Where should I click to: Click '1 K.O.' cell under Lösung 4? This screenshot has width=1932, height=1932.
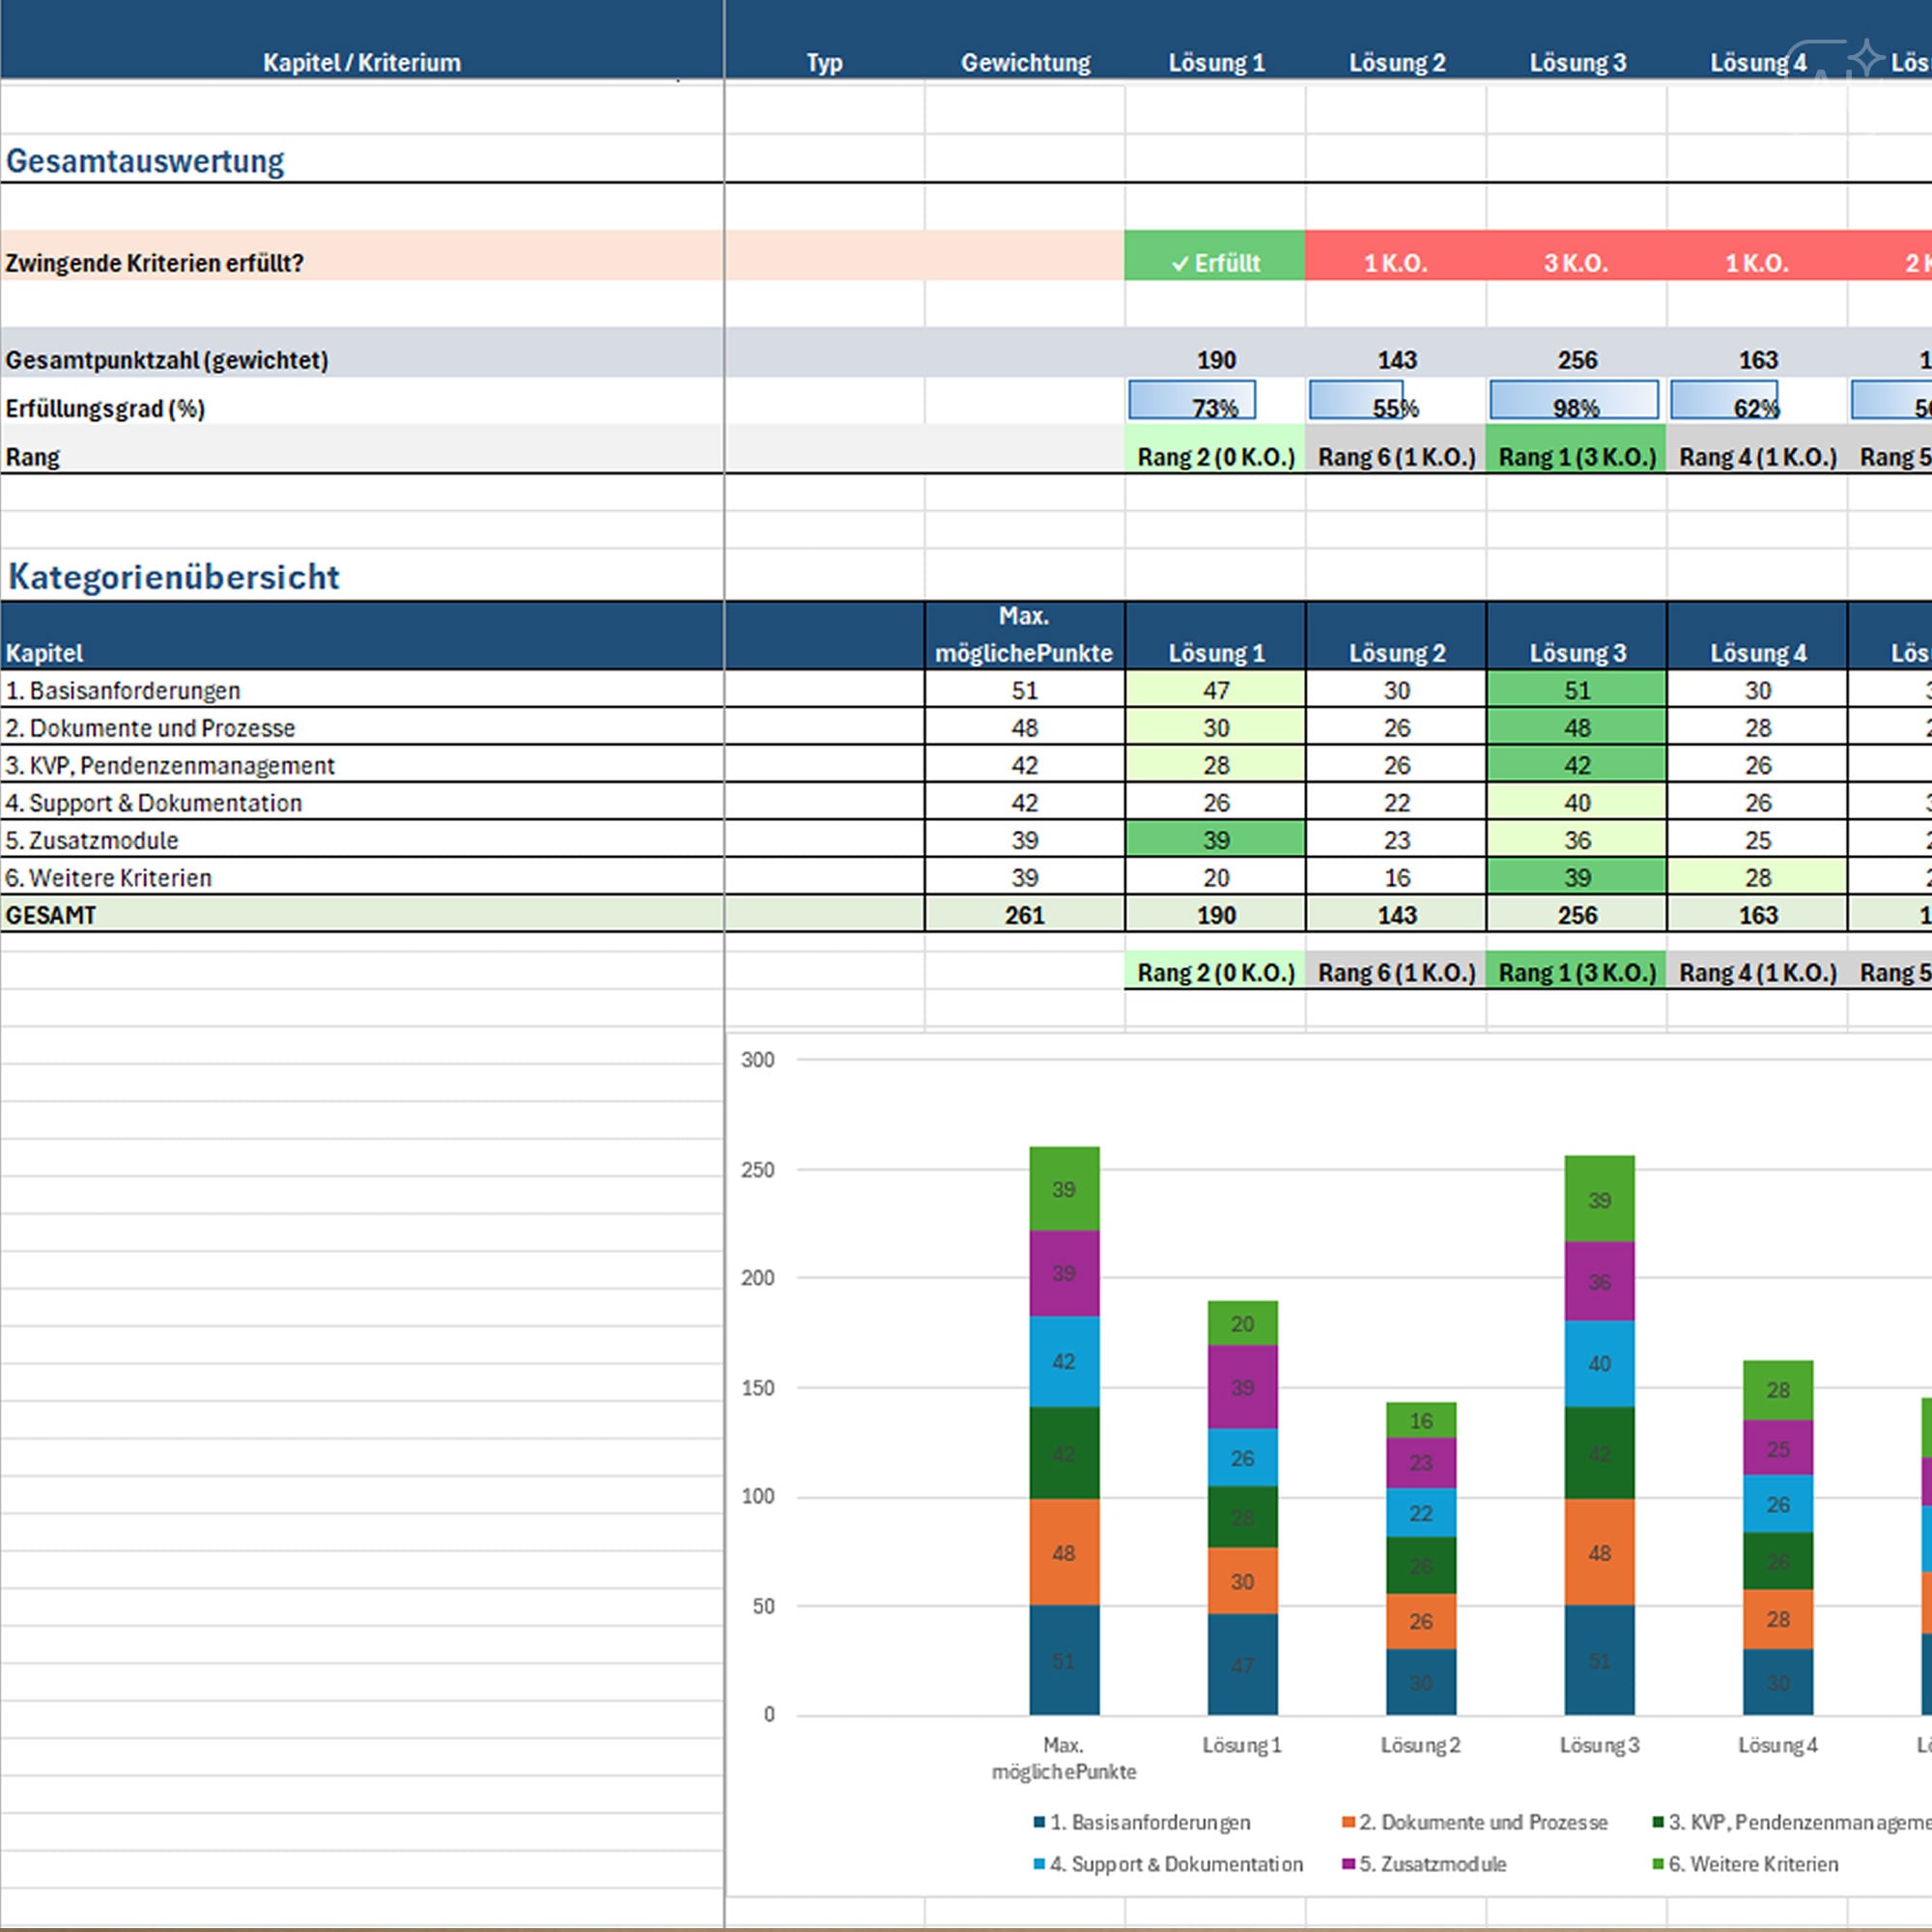tap(1757, 256)
